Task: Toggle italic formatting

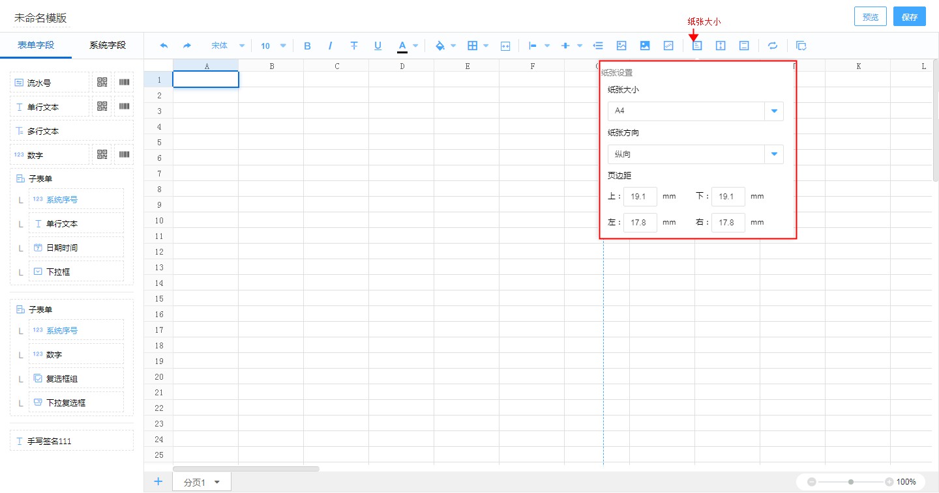Action: 331,46
